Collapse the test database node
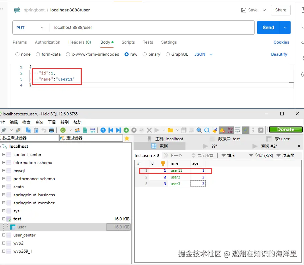Image resolution: width=304 pixels, height=265 pixels. click(4, 219)
